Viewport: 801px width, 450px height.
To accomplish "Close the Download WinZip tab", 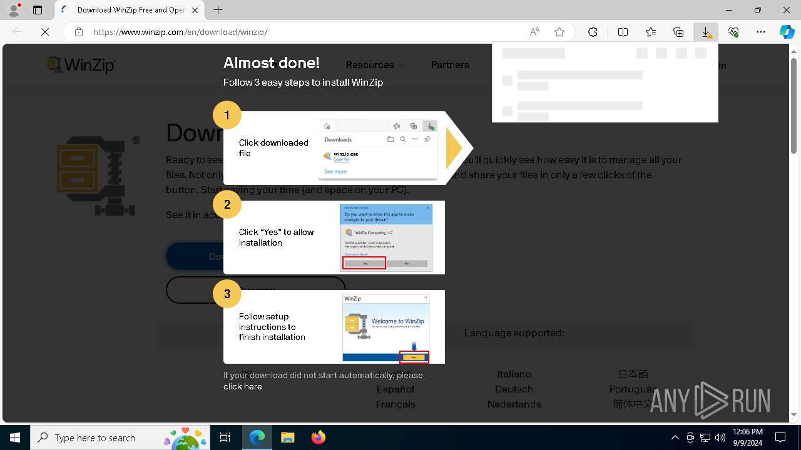I will [195, 10].
